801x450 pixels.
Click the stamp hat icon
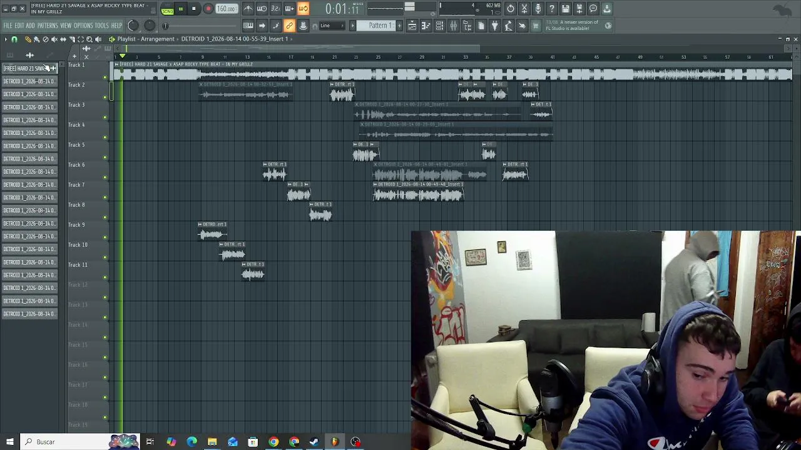click(304, 26)
